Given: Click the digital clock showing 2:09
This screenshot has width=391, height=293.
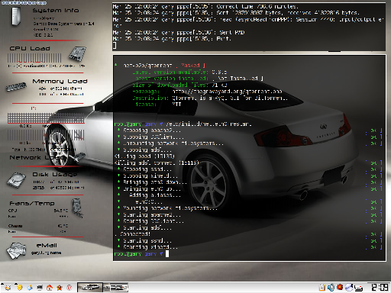Looking at the screenshot, I should 380,288.
